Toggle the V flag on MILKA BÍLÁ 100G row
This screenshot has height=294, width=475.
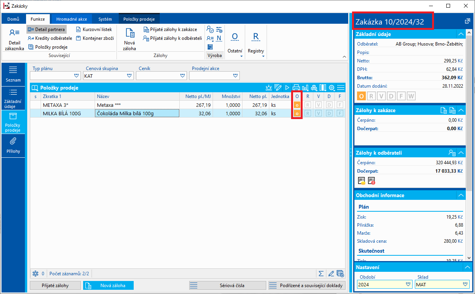(318, 113)
